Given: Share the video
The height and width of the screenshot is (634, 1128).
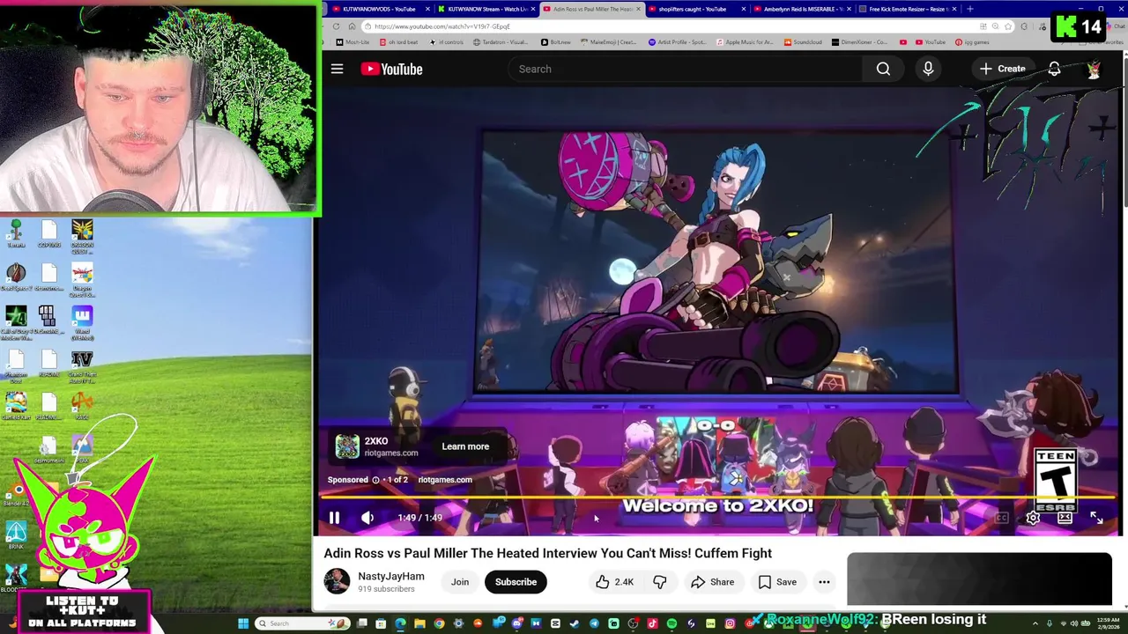Looking at the screenshot, I should (713, 582).
